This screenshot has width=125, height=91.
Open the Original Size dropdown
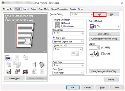click(x=68, y=33)
